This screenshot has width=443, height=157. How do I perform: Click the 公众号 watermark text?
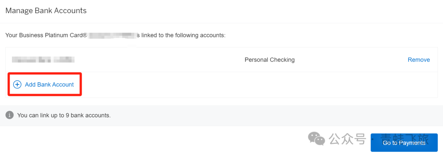pos(347,139)
